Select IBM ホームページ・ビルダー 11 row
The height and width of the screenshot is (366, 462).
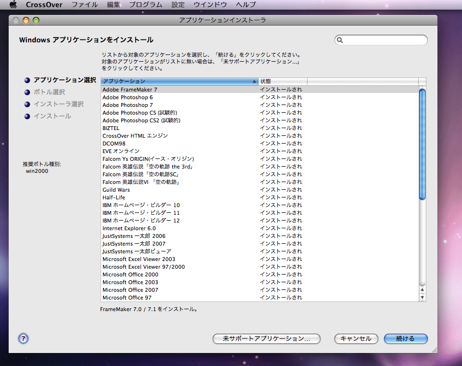tap(259, 213)
